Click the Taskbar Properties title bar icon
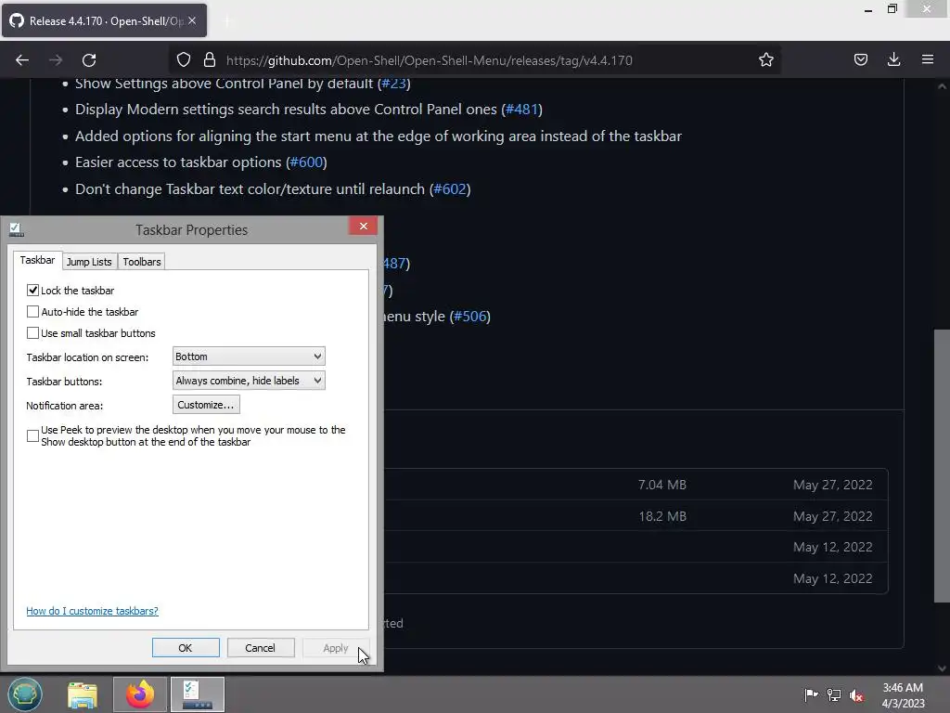Image resolution: width=950 pixels, height=713 pixels. tap(17, 230)
